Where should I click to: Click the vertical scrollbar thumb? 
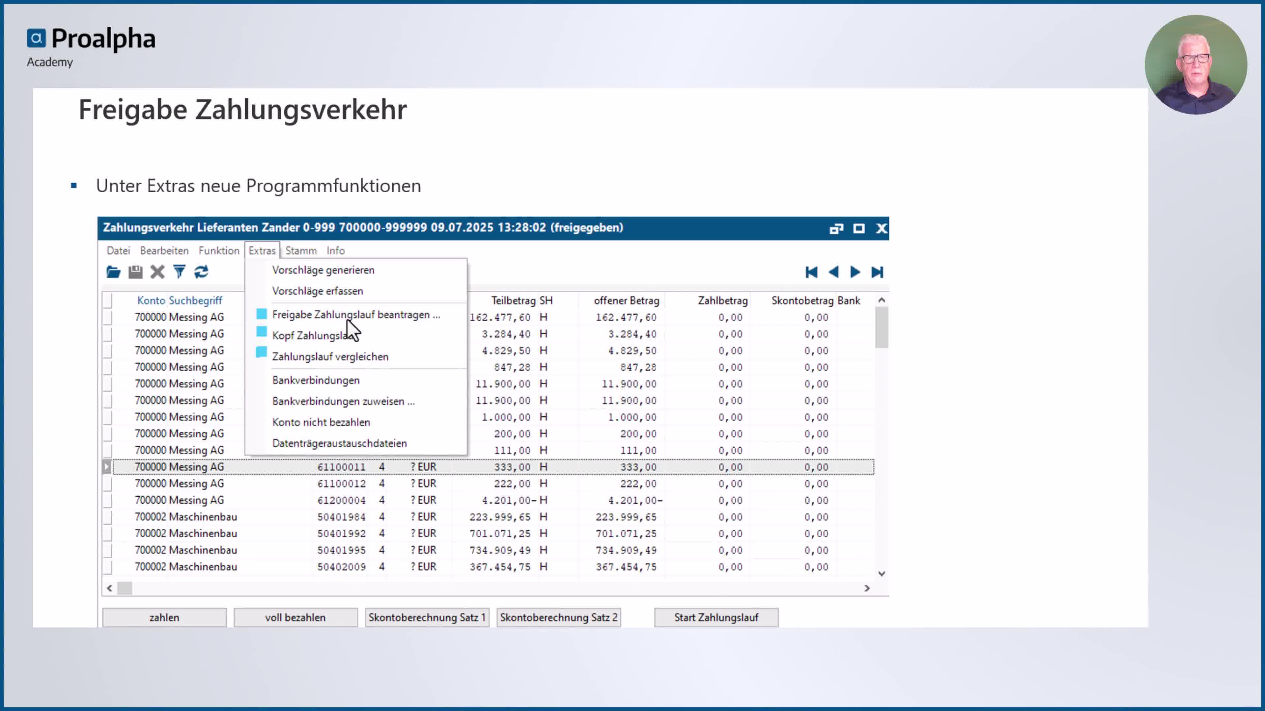[x=882, y=327]
